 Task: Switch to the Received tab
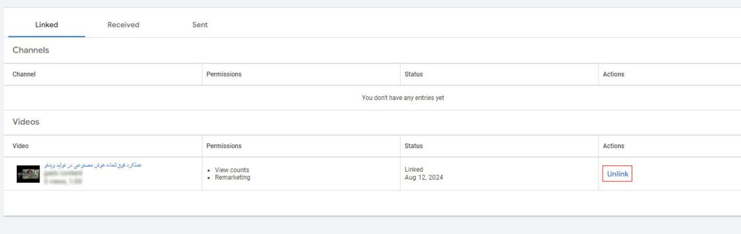124,25
